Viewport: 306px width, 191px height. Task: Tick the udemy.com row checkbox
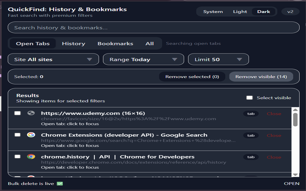(18, 113)
